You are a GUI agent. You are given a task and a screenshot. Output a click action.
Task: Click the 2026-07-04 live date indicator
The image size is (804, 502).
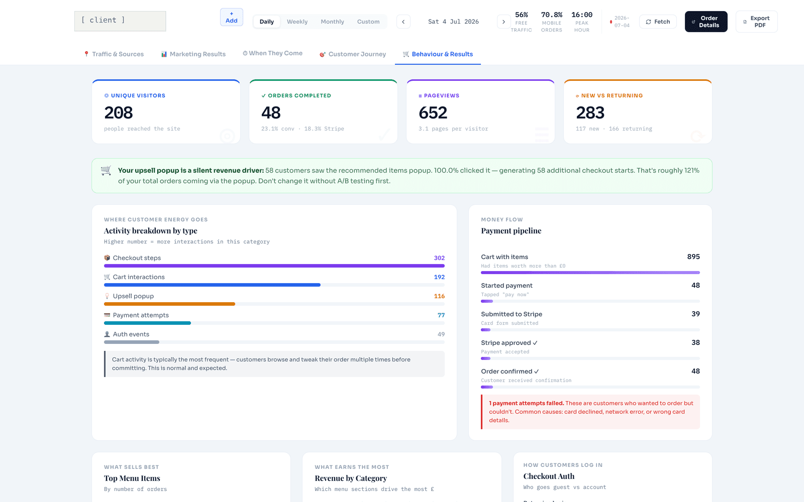pyautogui.click(x=620, y=22)
